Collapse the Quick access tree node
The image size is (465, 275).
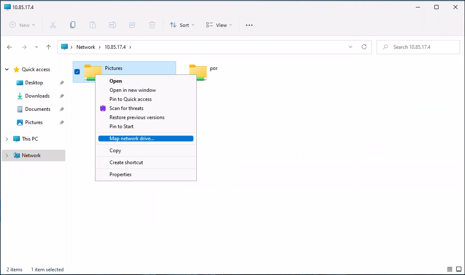tap(7, 69)
